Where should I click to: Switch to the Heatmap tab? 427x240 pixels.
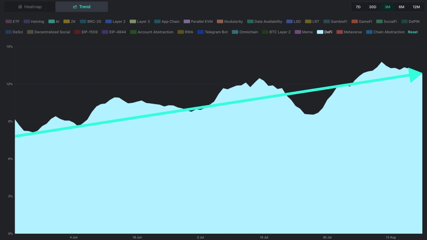(30, 7)
